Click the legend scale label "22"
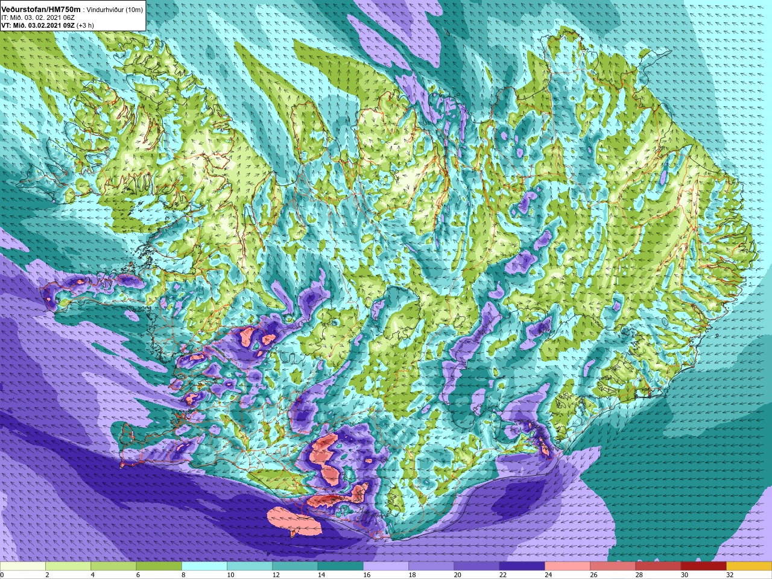This screenshot has width=772, height=579. click(x=503, y=575)
